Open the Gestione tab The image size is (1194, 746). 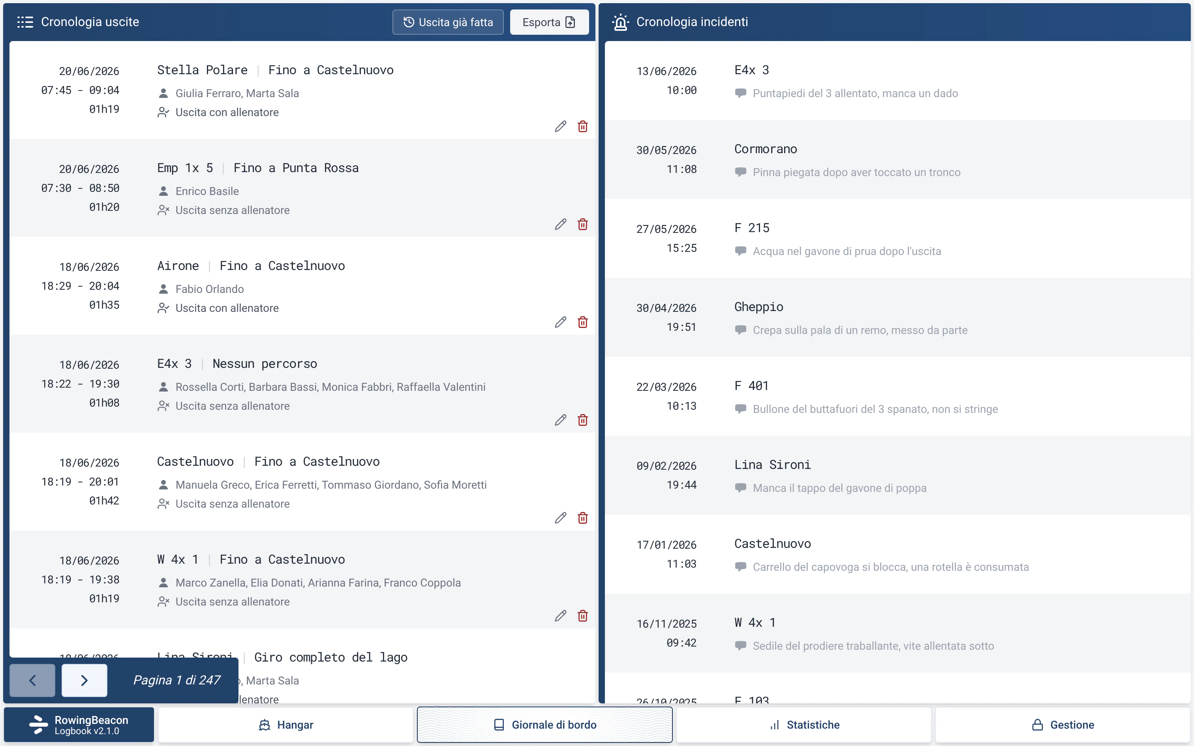[x=1063, y=725]
